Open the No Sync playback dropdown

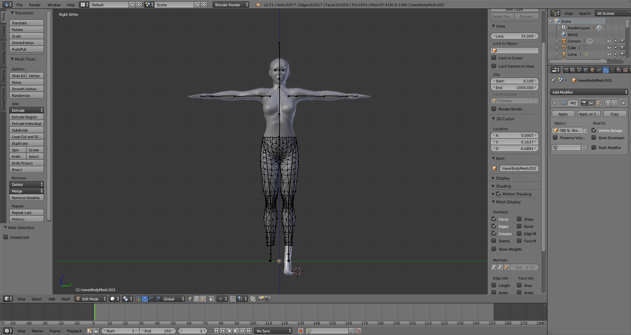click(x=274, y=331)
